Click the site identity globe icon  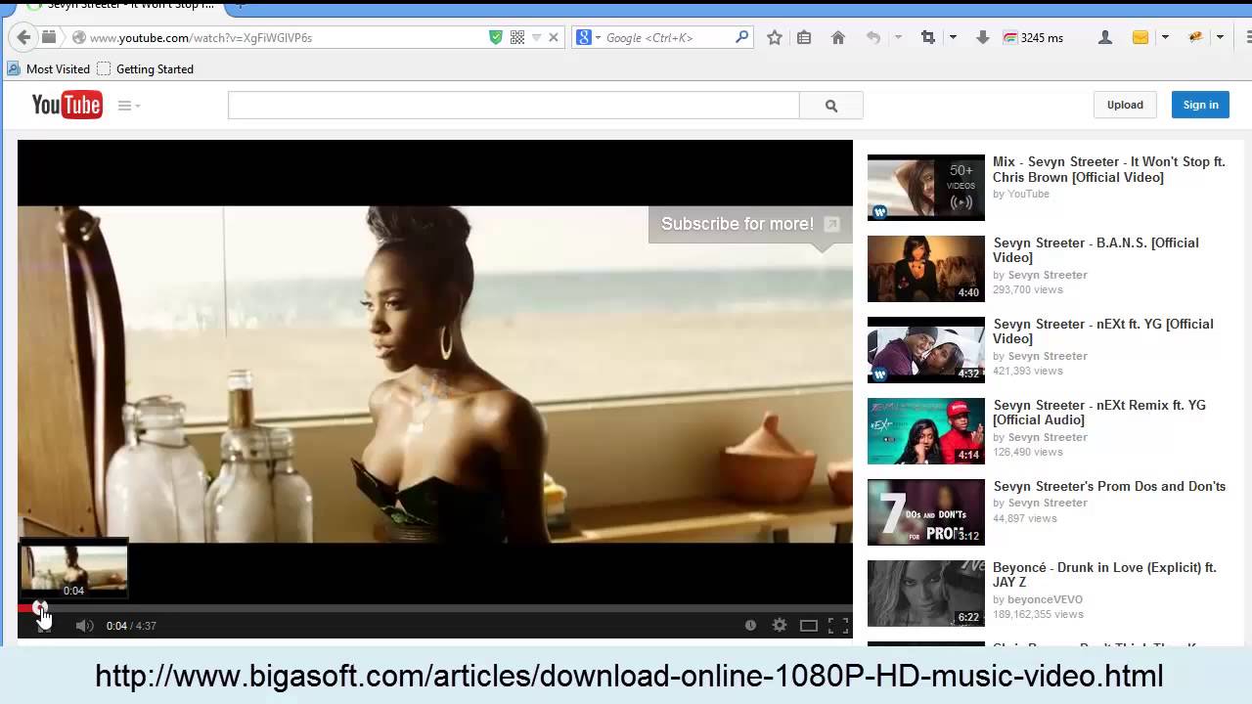78,37
